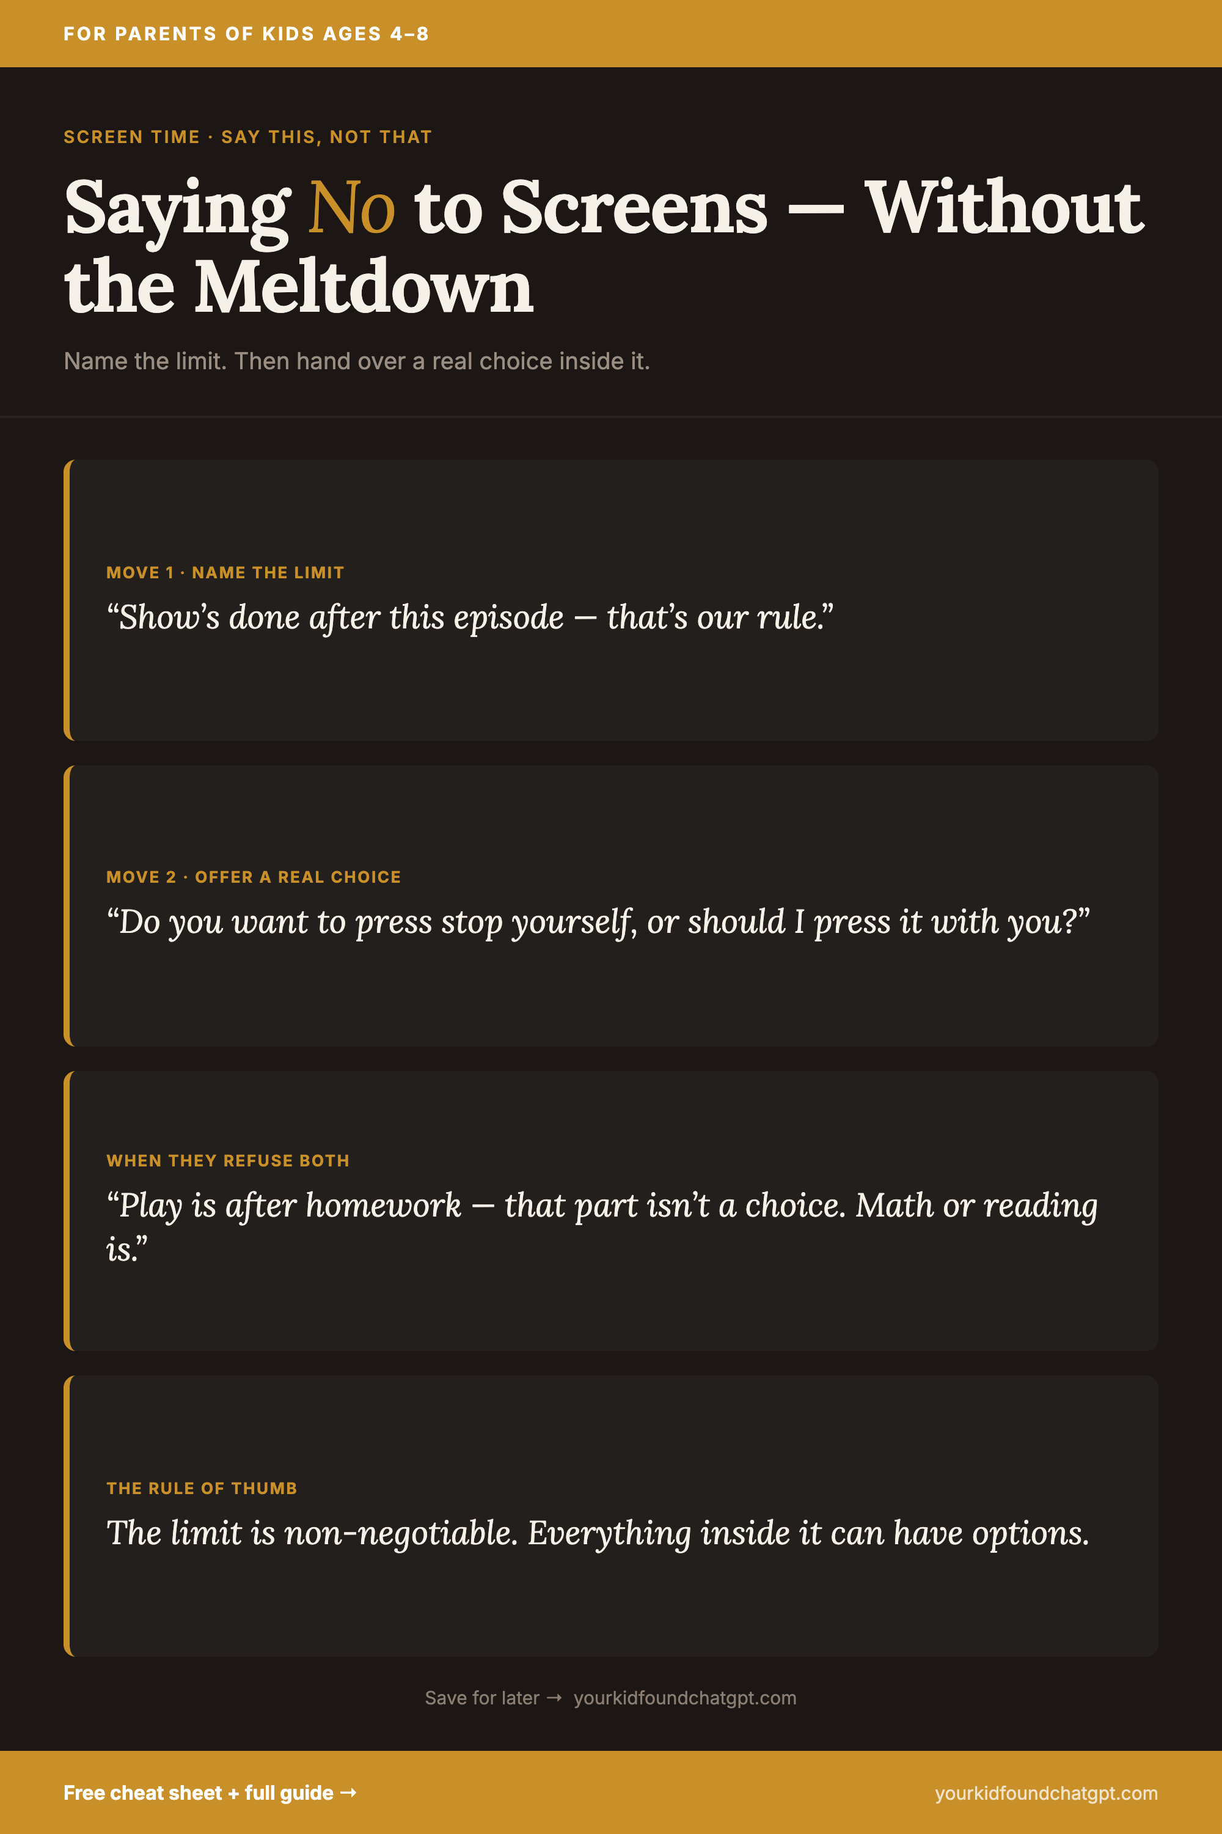Select the 'Move 1 · Name the Limit' card
Screen dimensions: 1222x1834
(x=611, y=600)
